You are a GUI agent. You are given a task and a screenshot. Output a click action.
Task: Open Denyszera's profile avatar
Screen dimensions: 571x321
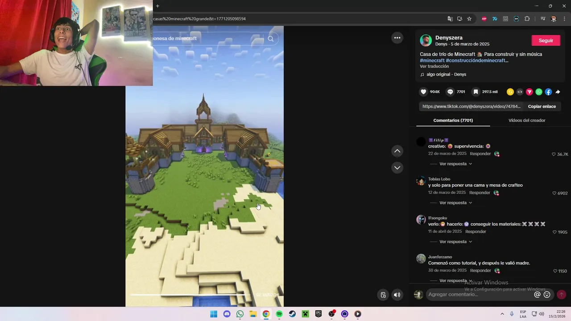426,41
